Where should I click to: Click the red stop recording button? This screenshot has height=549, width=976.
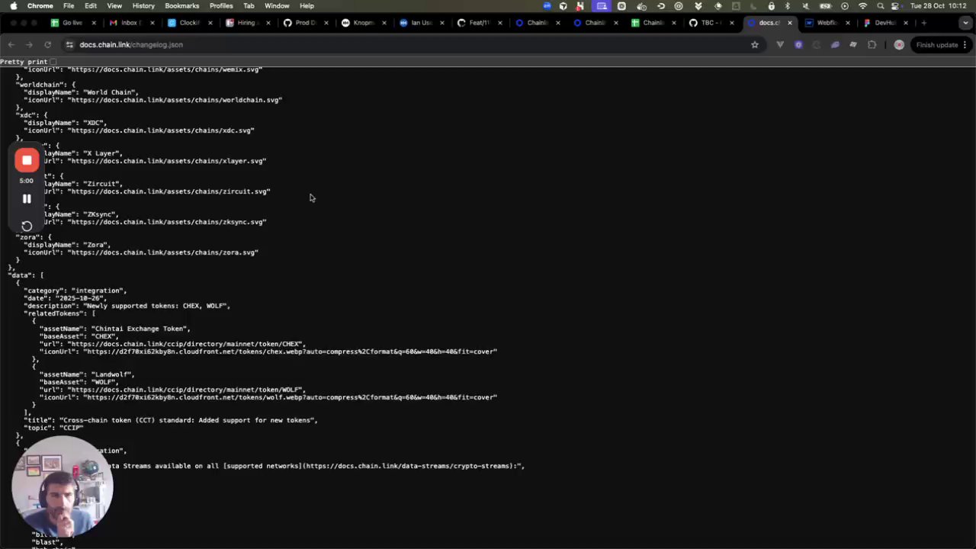click(x=27, y=160)
